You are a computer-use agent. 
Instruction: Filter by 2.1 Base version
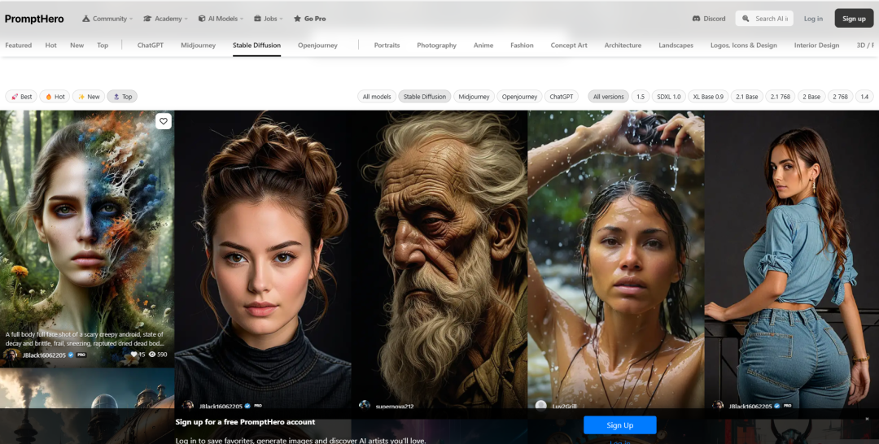pos(747,96)
